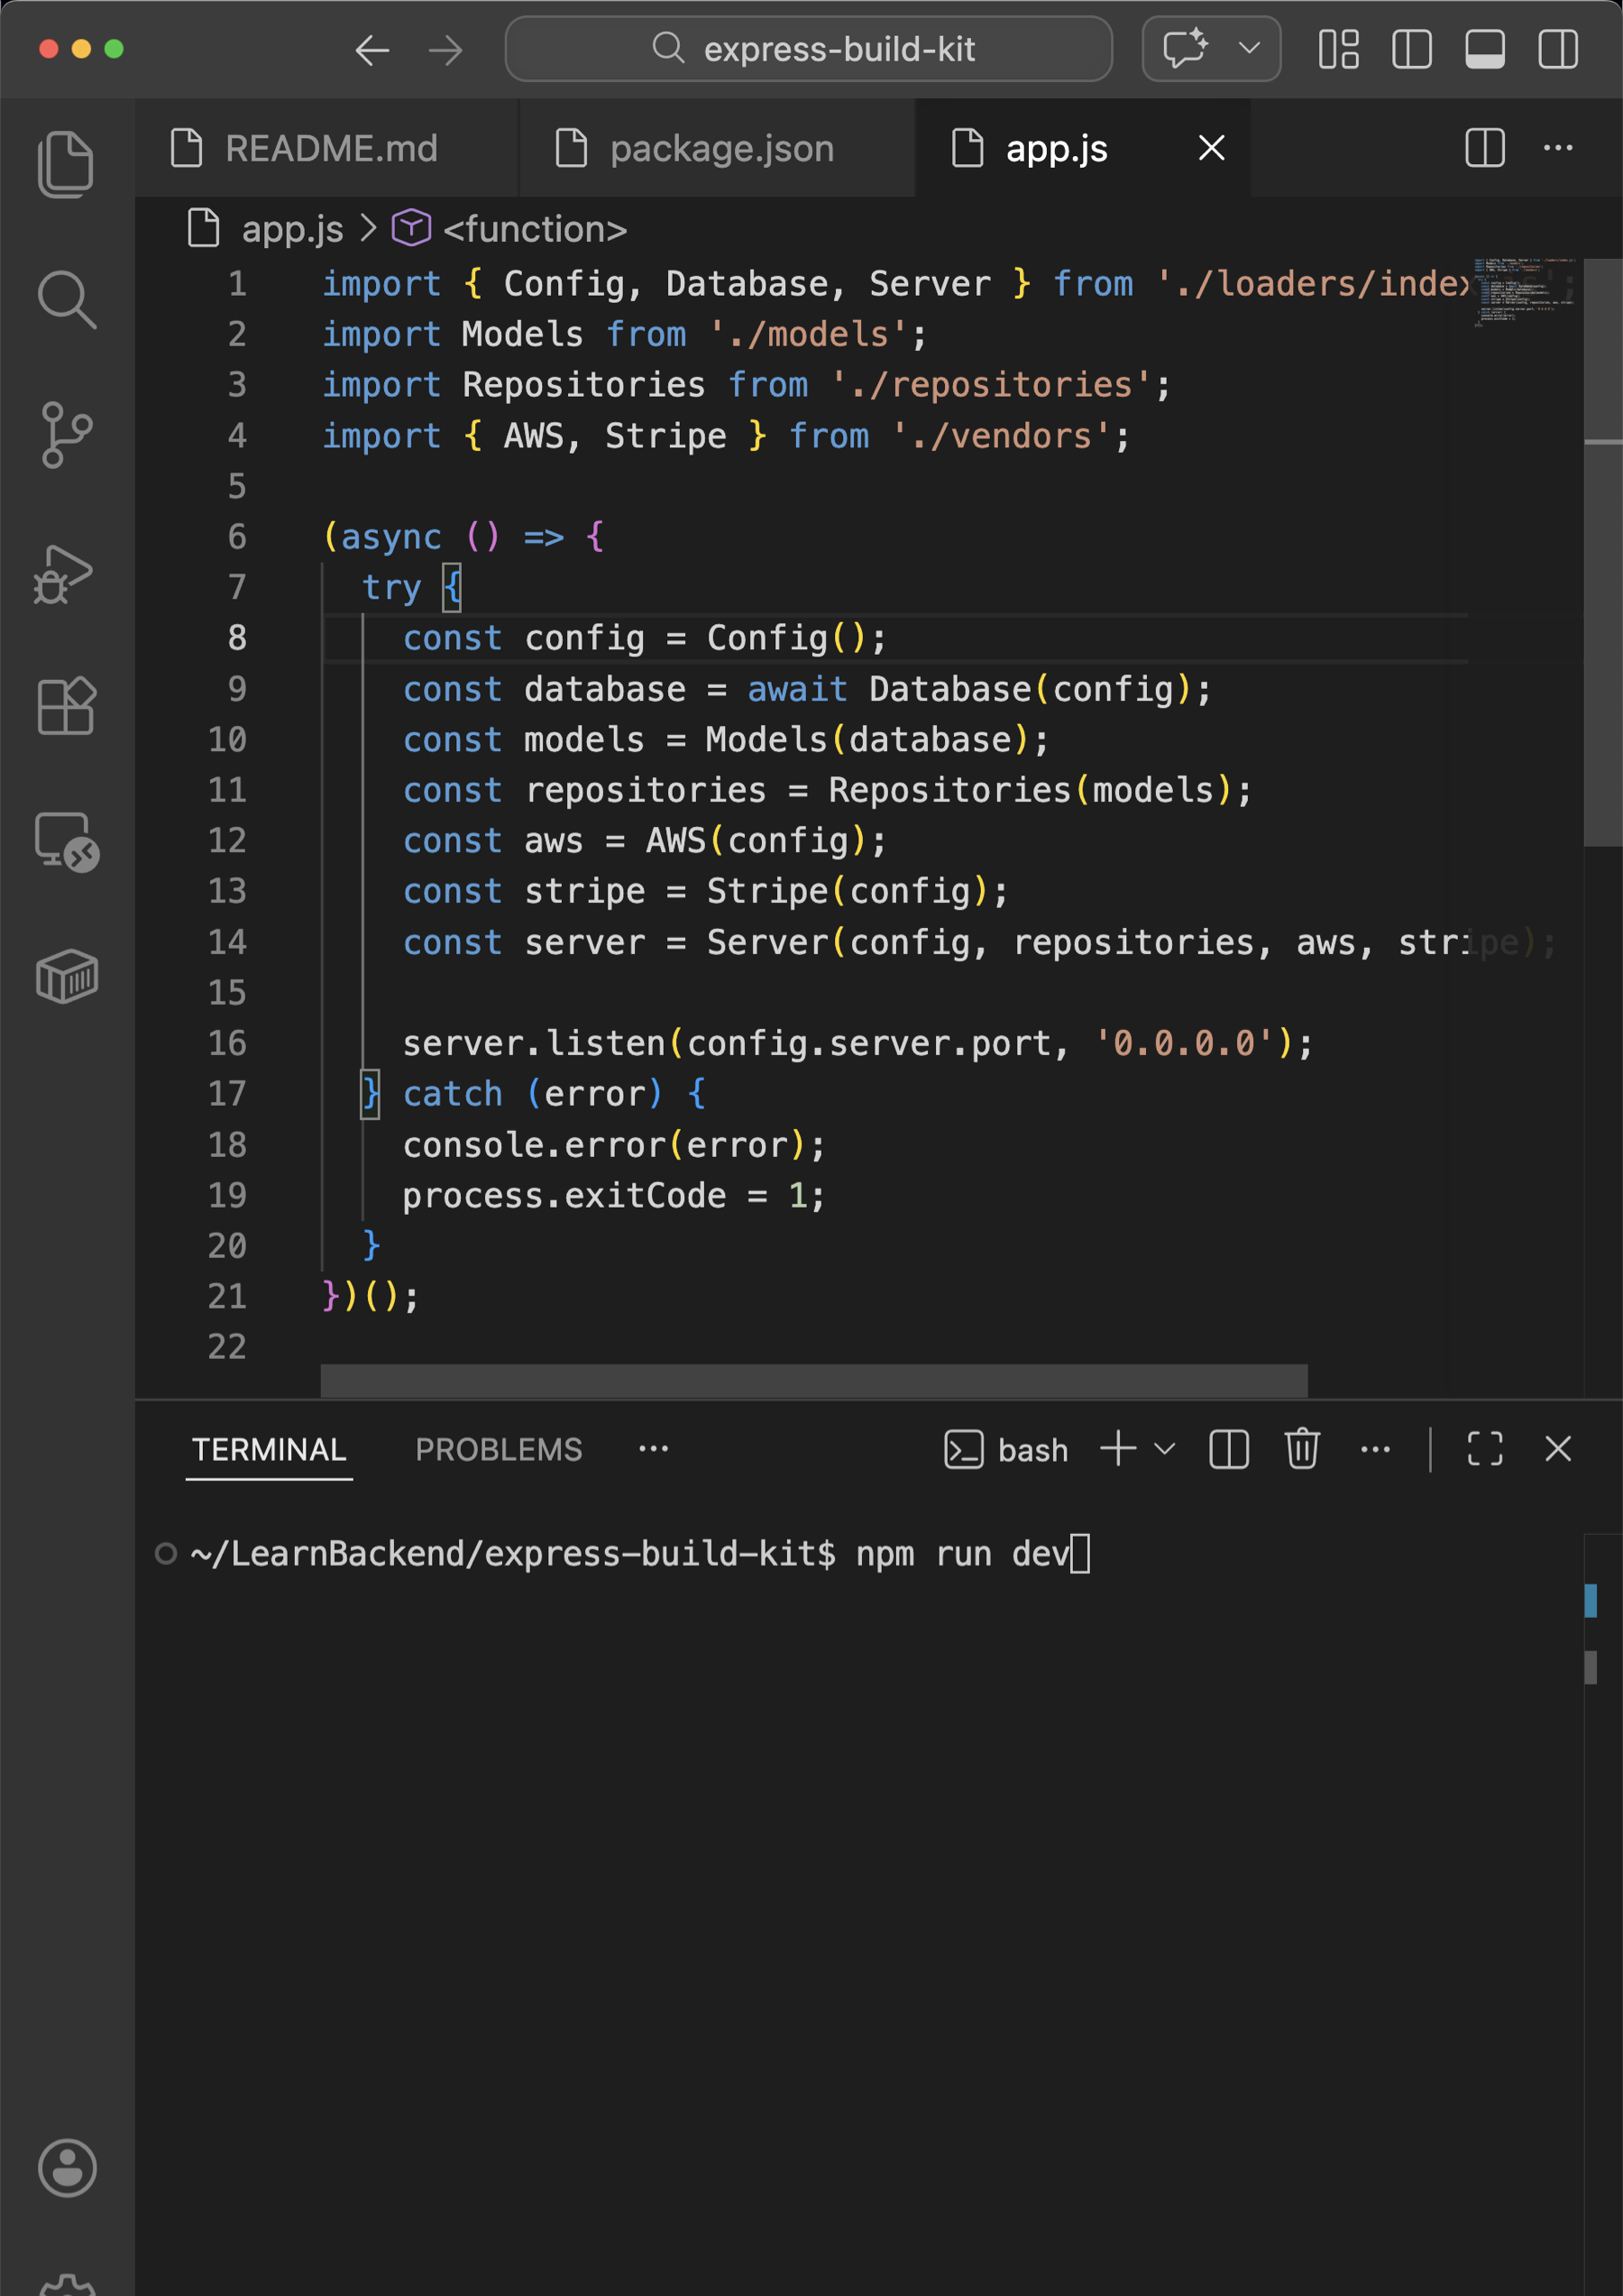Screen dimensions: 1623x2296
Task: Toggle the bottom panel visibility
Action: pos(1484,49)
